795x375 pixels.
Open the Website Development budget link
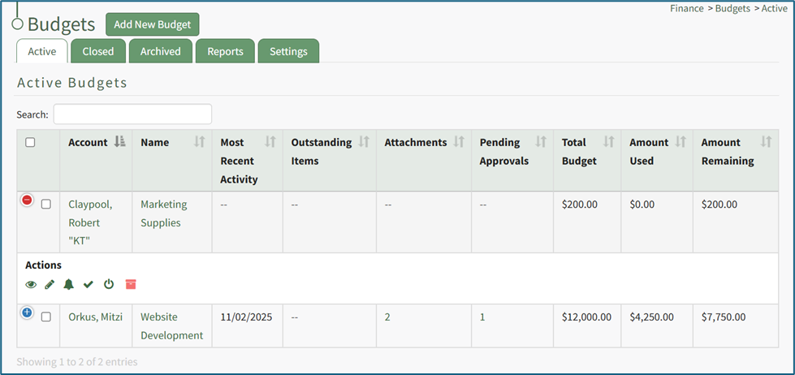(x=171, y=325)
